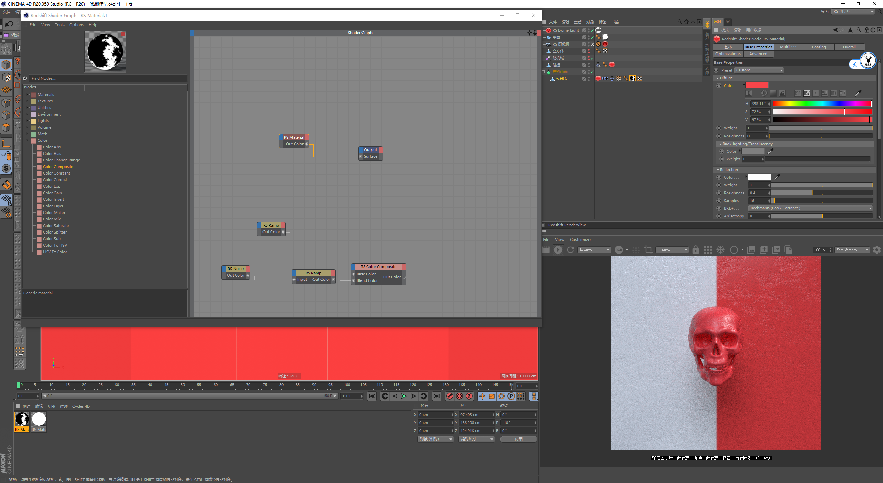Click the undo arrow icon
Image resolution: width=883 pixels, height=483 pixels.
click(x=9, y=24)
